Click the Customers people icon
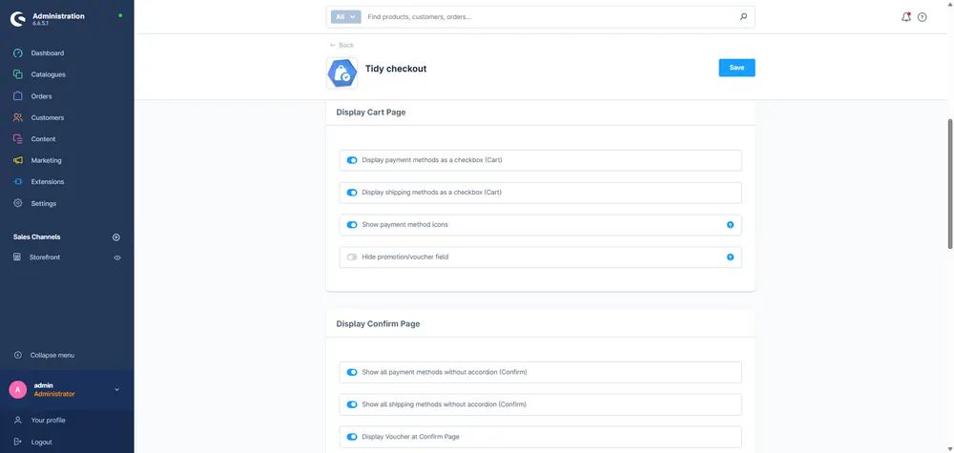Viewport: 954px width, 453px height. [17, 117]
